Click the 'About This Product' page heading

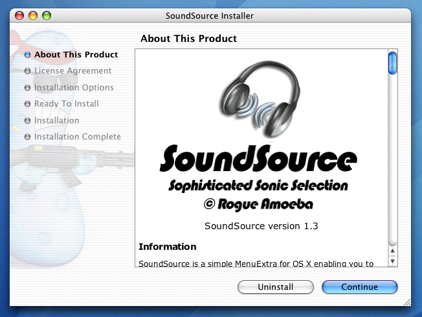point(188,39)
